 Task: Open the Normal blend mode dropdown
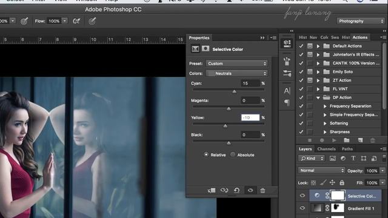tap(321, 170)
